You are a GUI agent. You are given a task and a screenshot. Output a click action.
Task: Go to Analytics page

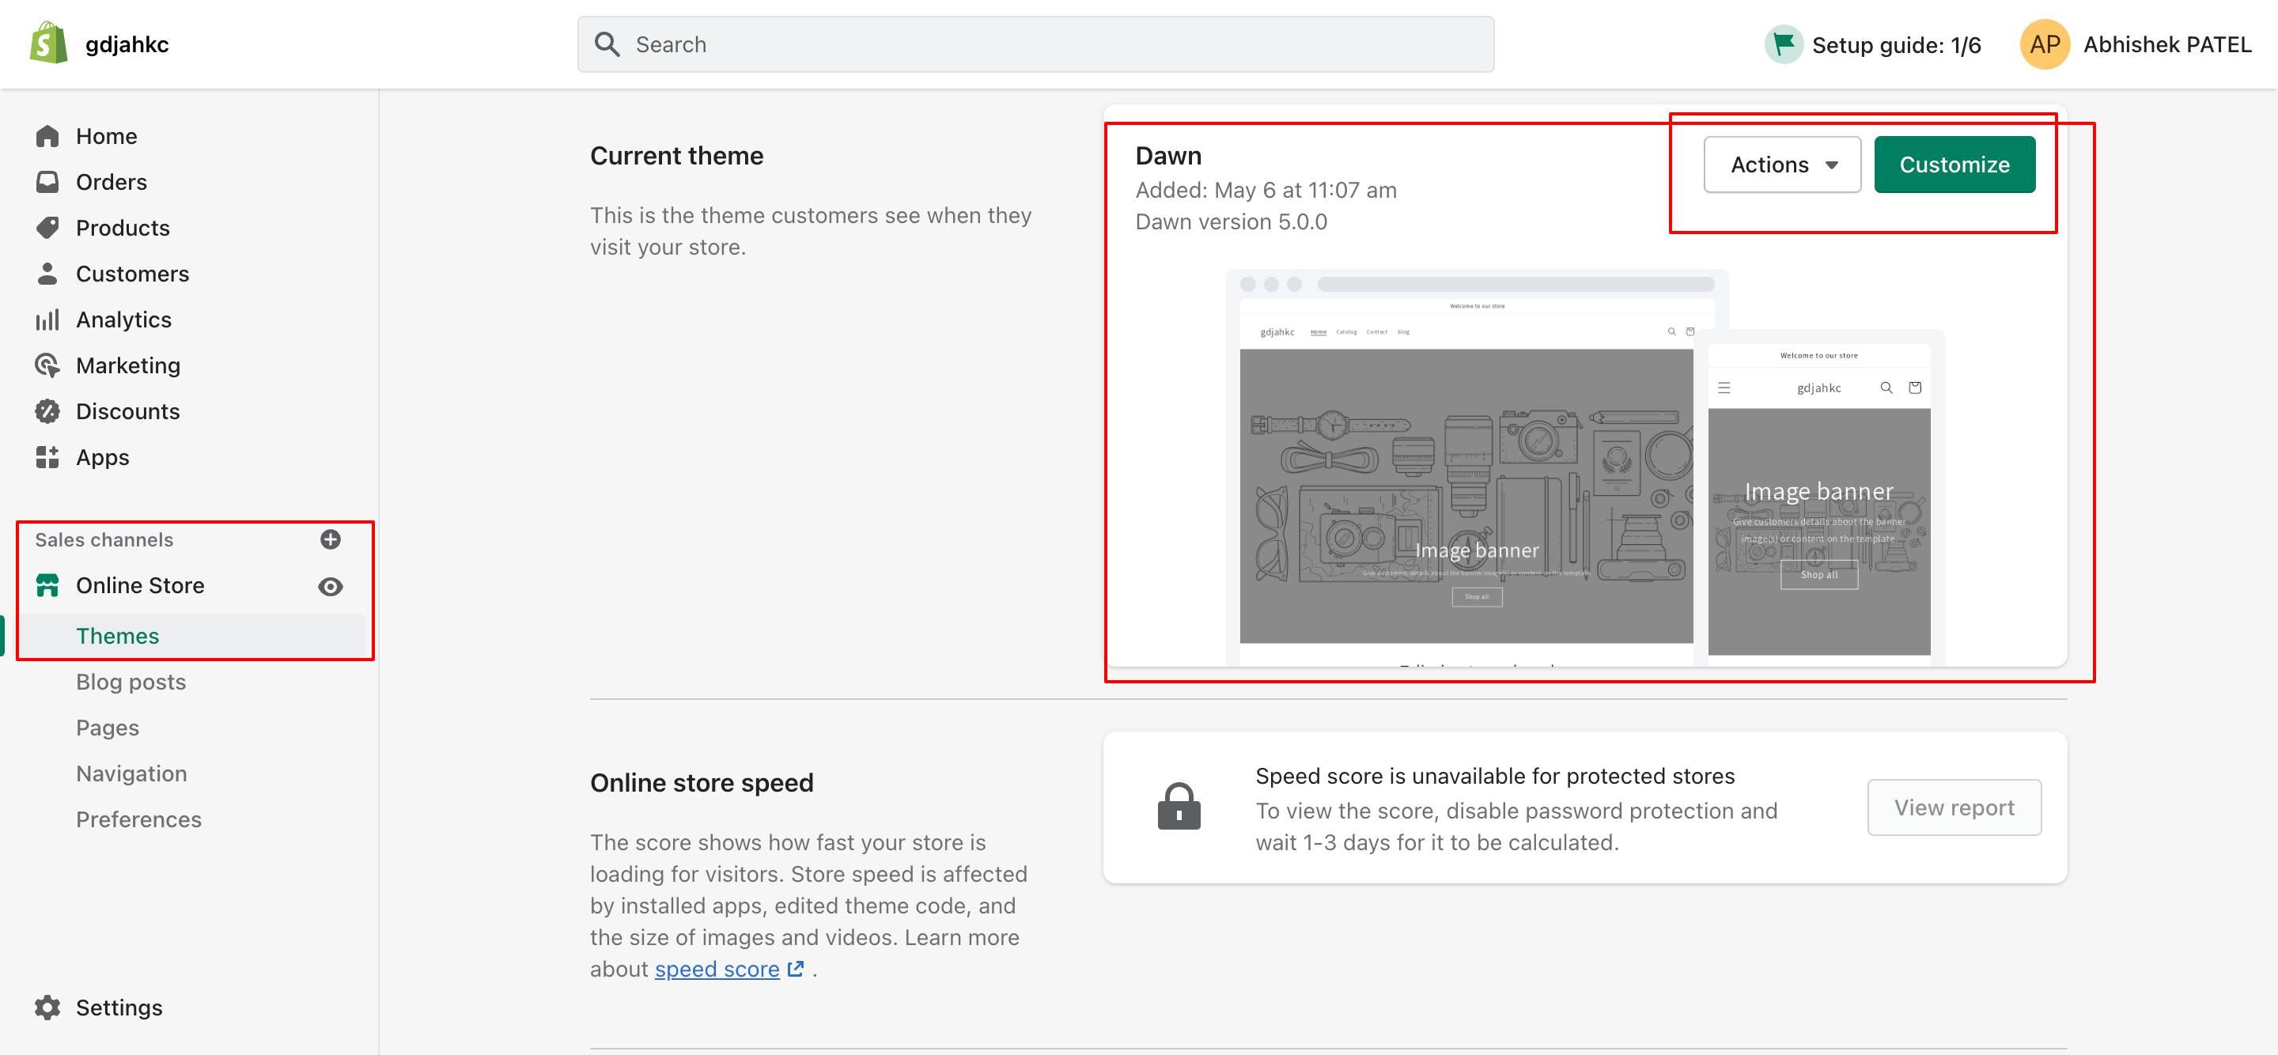(123, 320)
